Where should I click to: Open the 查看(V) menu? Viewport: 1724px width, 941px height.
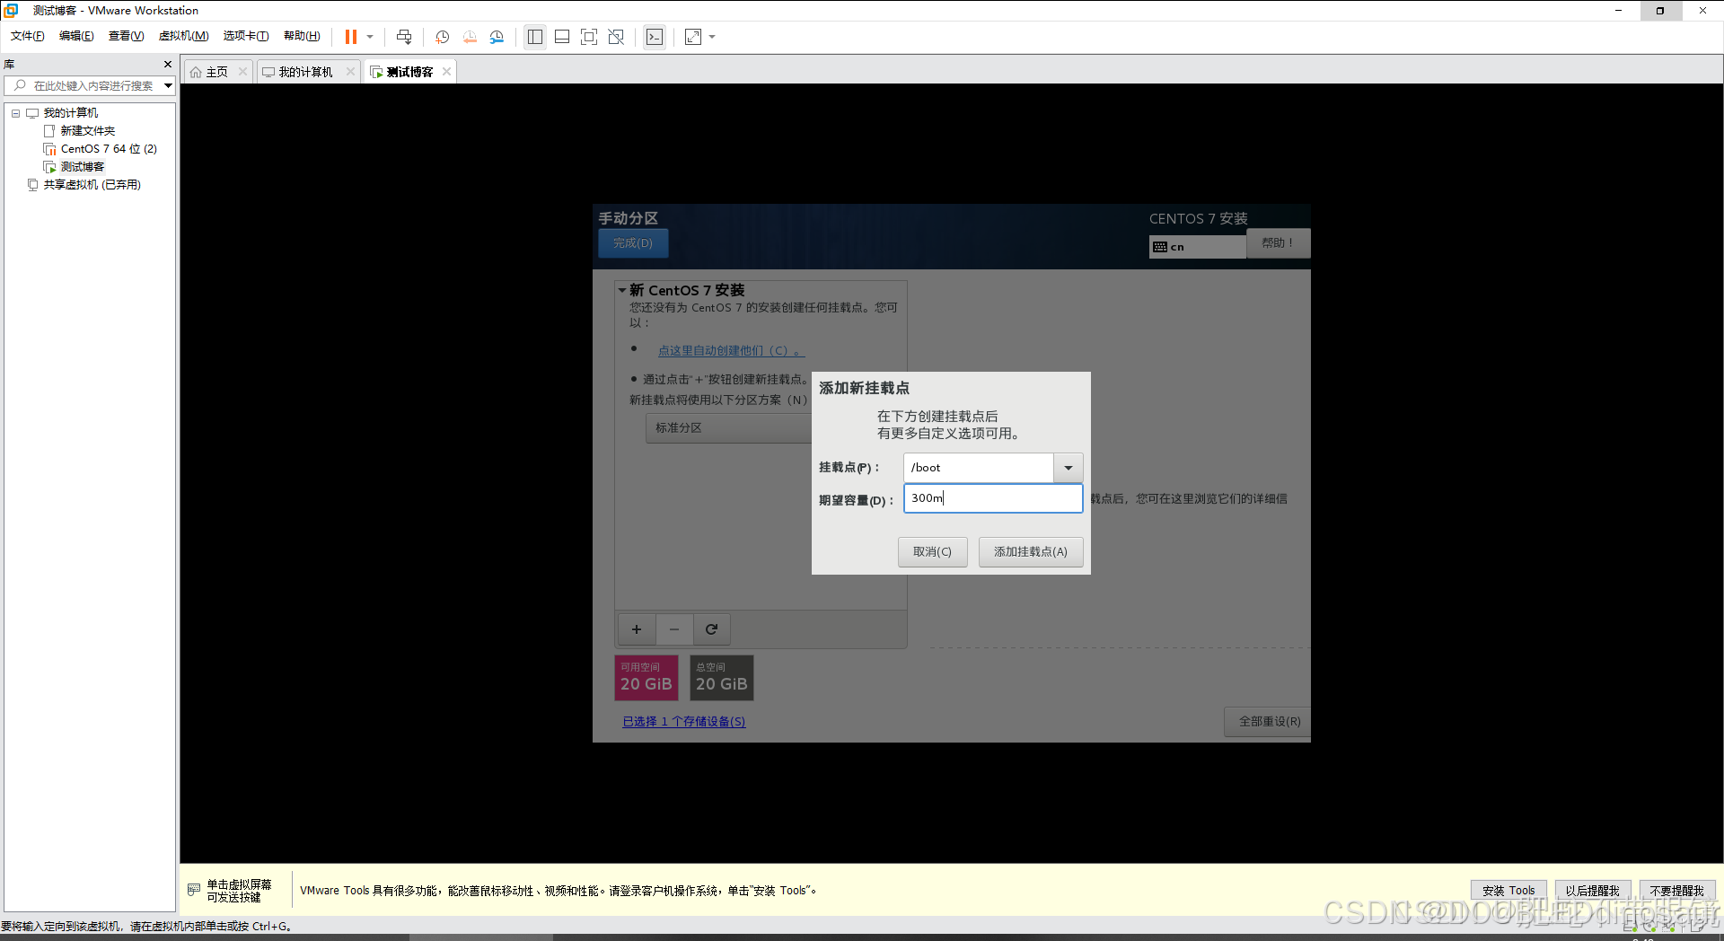pyautogui.click(x=126, y=36)
